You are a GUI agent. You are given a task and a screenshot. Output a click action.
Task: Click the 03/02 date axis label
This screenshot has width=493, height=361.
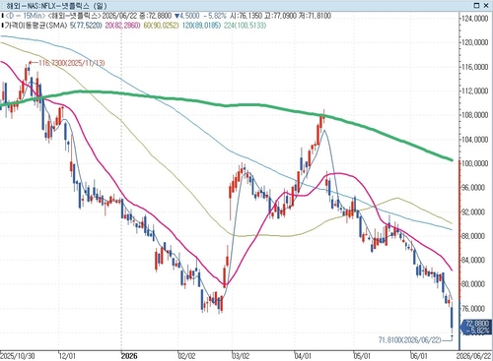click(241, 356)
